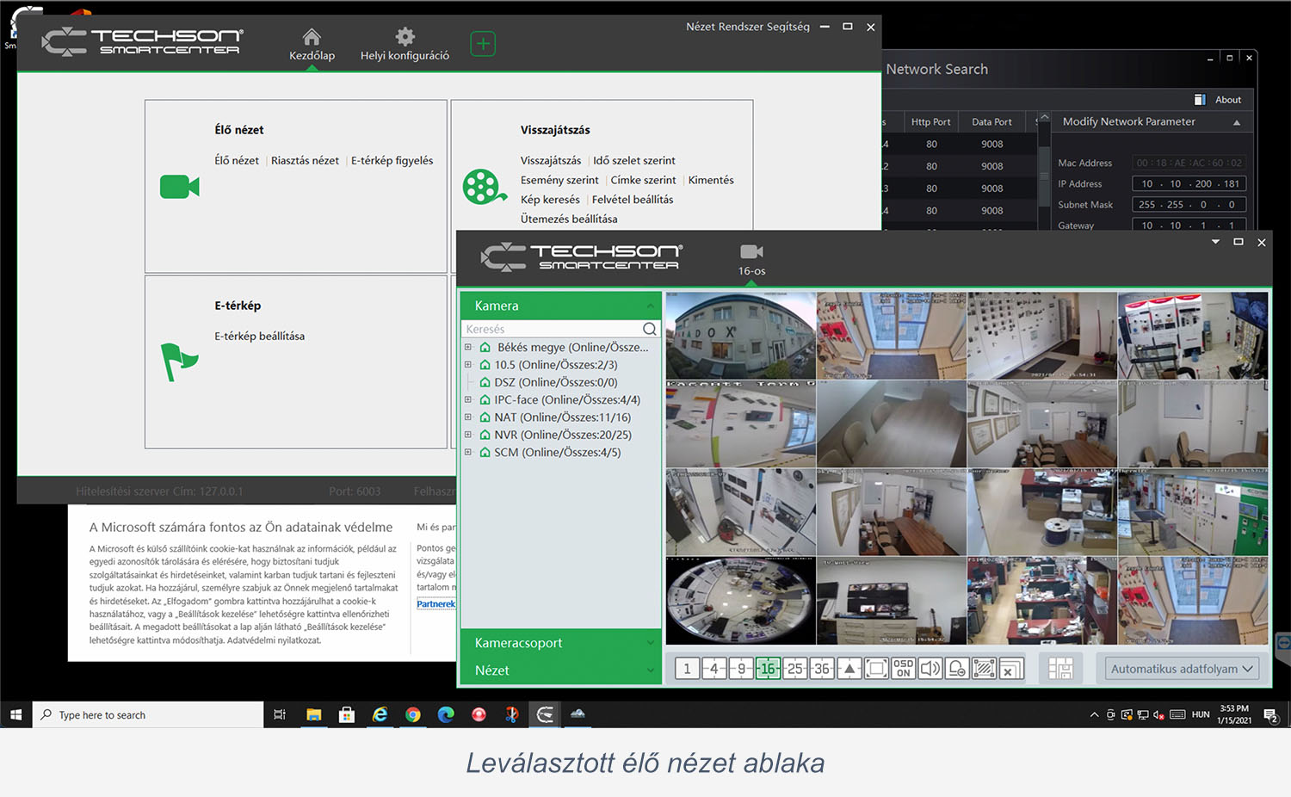Image resolution: width=1291 pixels, height=797 pixels.
Task: Click the E-térkép beállítása link
Action: [259, 337]
